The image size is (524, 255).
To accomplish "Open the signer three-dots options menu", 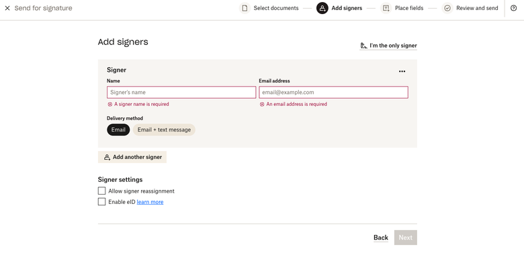I will click(402, 71).
